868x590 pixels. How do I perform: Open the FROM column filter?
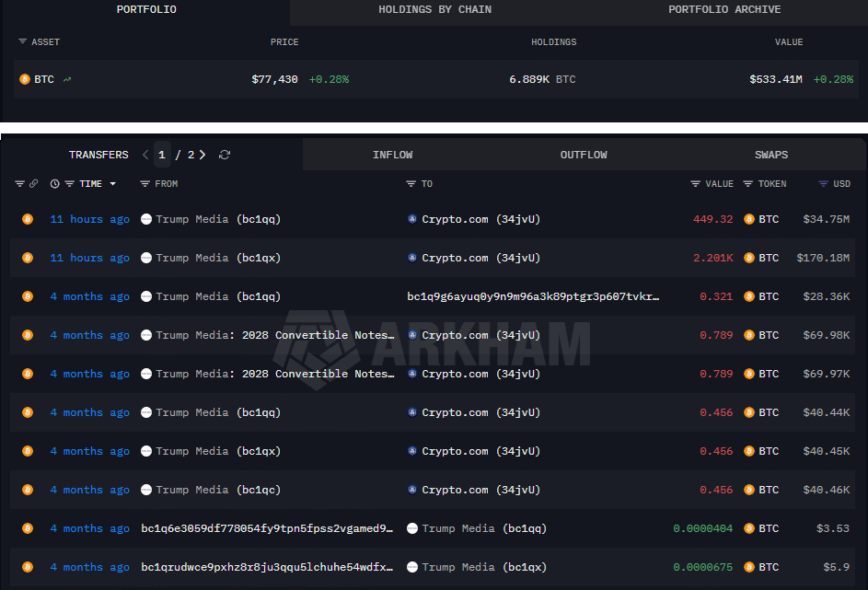(x=145, y=184)
